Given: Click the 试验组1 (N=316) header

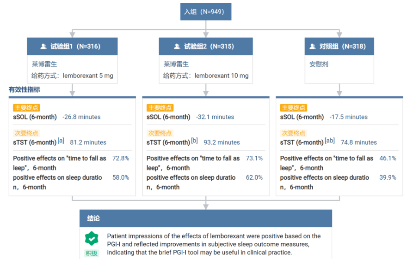Looking at the screenshot, I should [x=72, y=47].
